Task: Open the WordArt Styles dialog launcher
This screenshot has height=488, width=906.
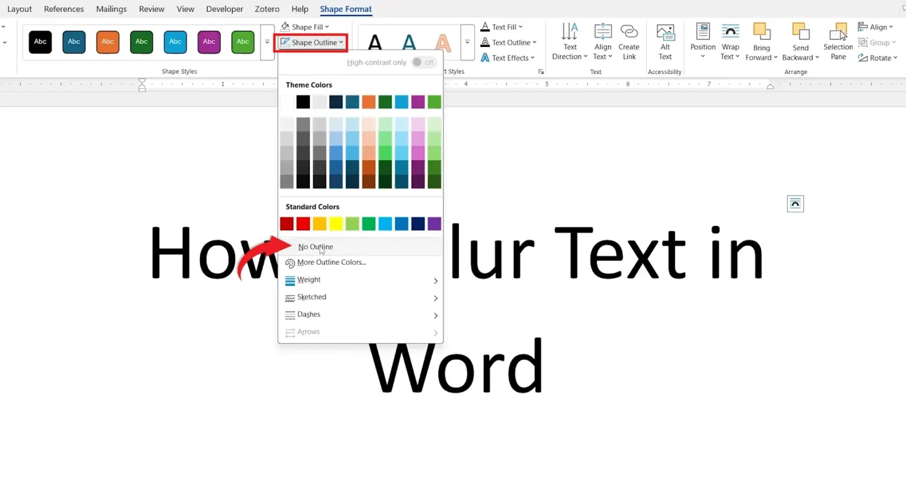Action: (x=541, y=72)
